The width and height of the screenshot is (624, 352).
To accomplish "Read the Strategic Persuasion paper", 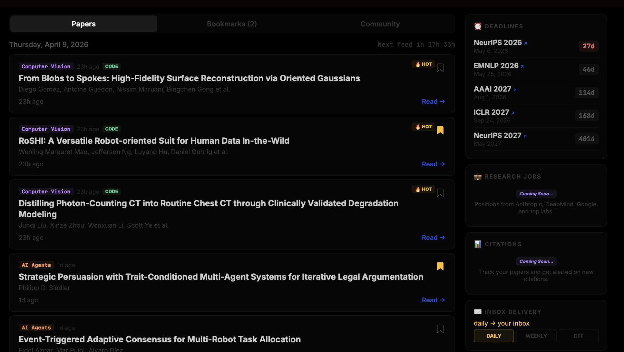I will point(433,300).
